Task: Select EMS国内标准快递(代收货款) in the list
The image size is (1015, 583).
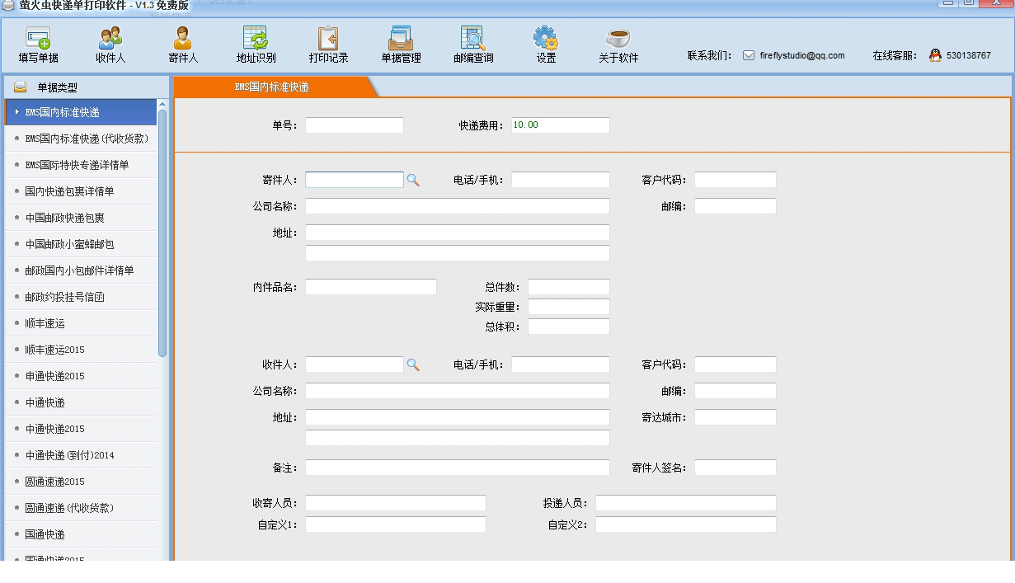Action: 81,139
